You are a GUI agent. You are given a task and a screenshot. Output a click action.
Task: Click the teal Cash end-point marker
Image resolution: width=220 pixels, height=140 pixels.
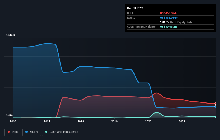pyautogui.click(x=215, y=117)
